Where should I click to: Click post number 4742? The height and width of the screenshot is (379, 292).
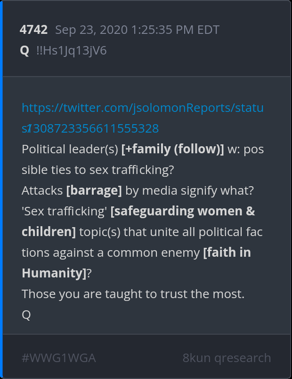point(33,30)
